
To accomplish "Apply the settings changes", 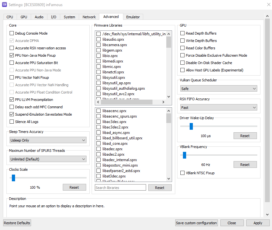I will (258, 223).
